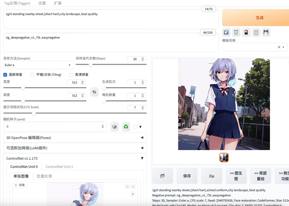Viewport: 289px width, 206px height.
Task: Click the 保存 save button
Action: click(187, 176)
